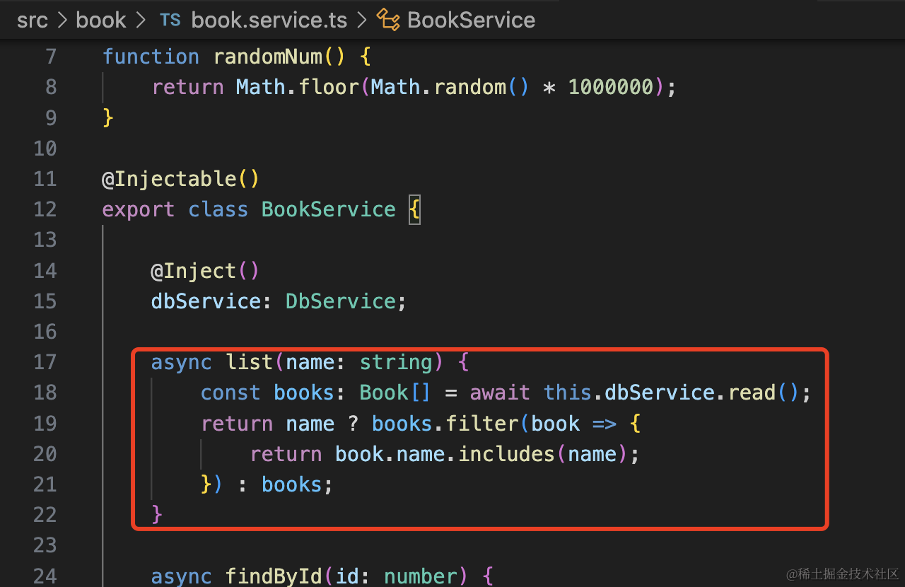Click line number 24 in the gutter

coord(45,576)
